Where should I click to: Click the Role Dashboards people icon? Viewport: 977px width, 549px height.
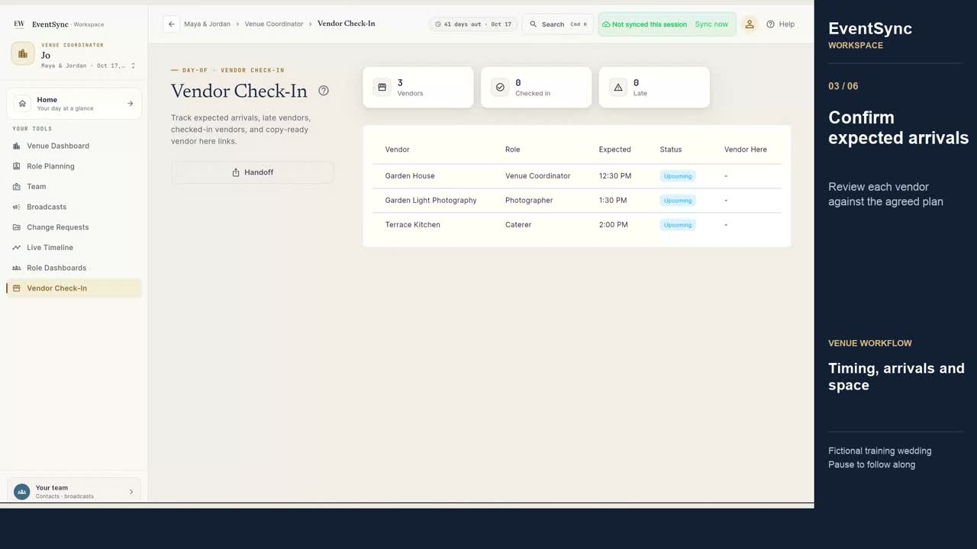(17, 268)
